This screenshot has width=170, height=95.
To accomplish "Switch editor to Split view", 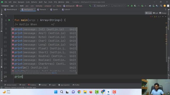I will (x=155, y=13).
